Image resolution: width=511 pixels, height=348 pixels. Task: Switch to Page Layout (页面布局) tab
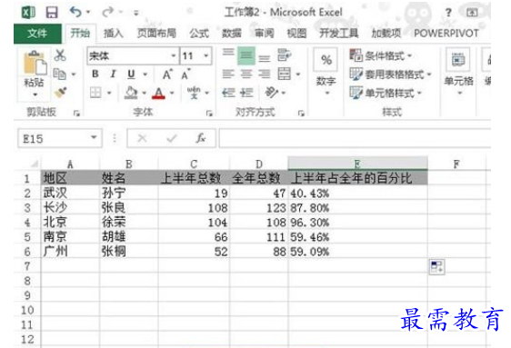156,34
